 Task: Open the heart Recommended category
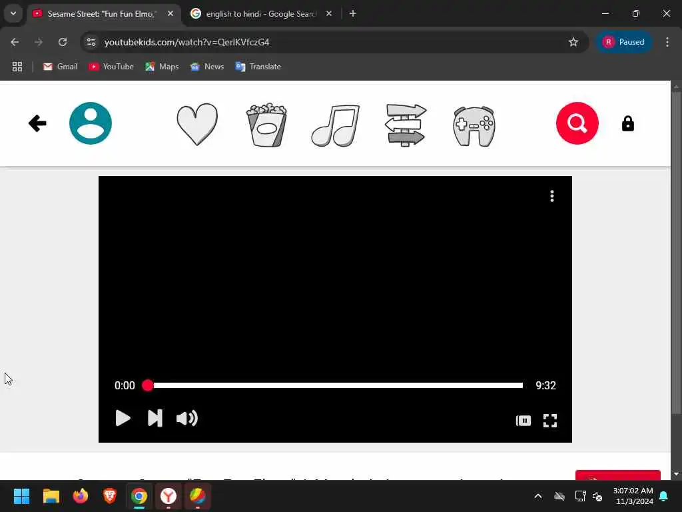pyautogui.click(x=197, y=124)
